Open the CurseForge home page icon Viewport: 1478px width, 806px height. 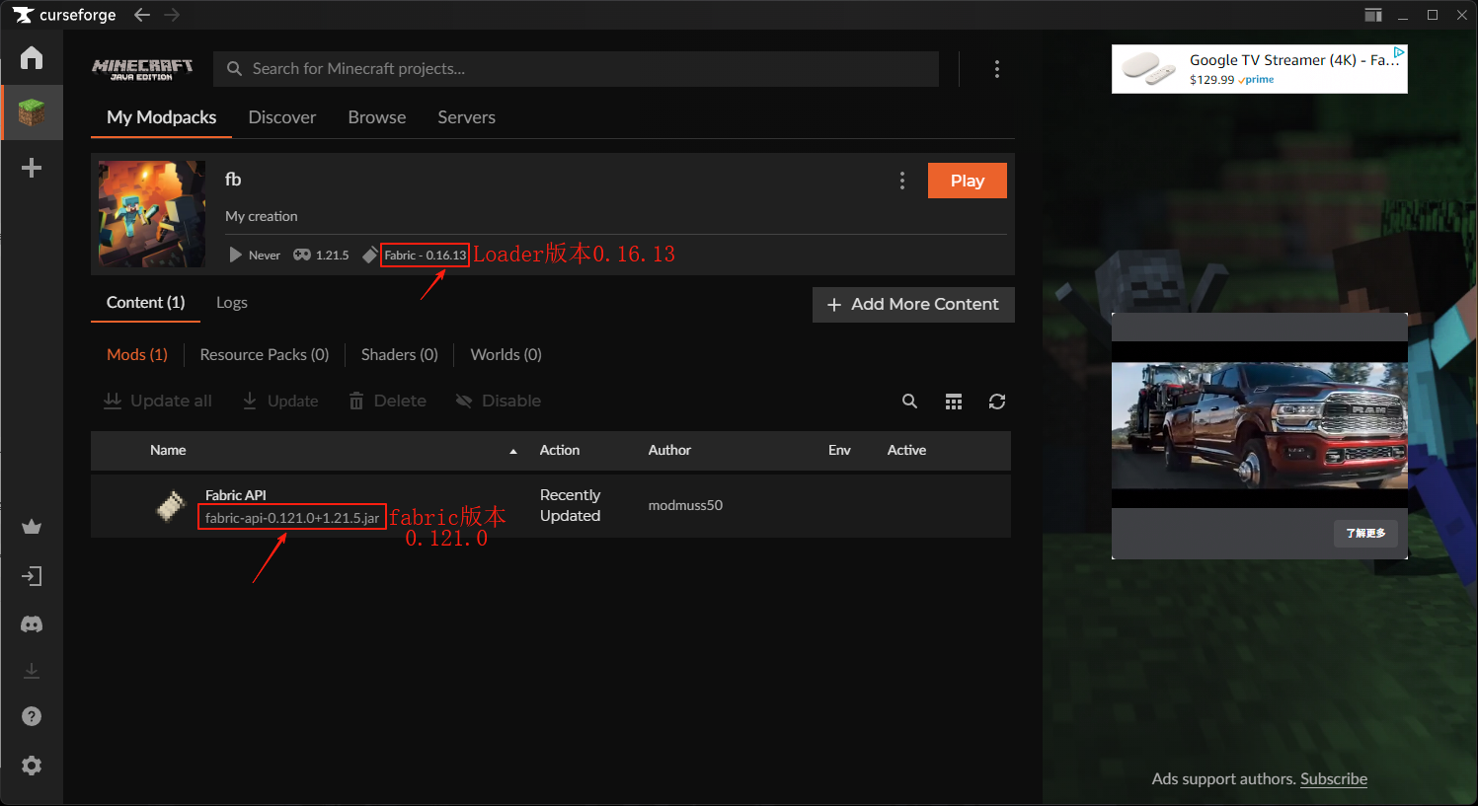pyautogui.click(x=32, y=57)
